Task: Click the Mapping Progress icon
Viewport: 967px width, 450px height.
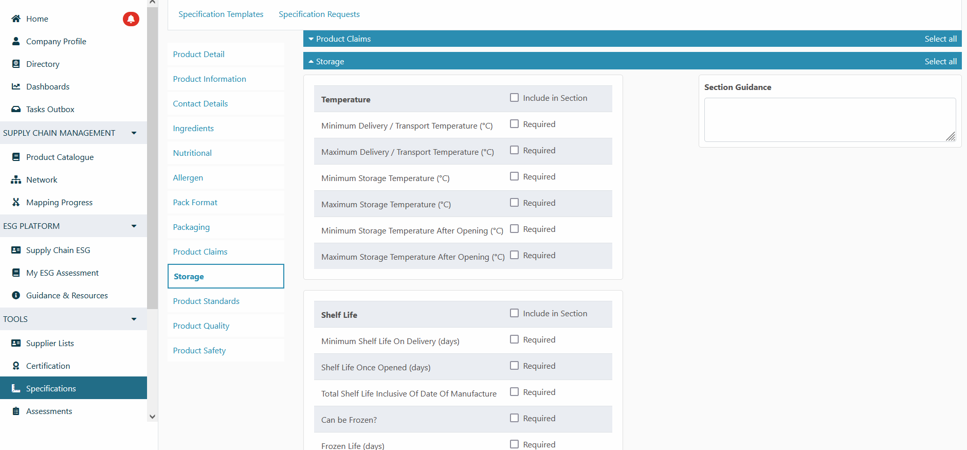Action: [16, 203]
